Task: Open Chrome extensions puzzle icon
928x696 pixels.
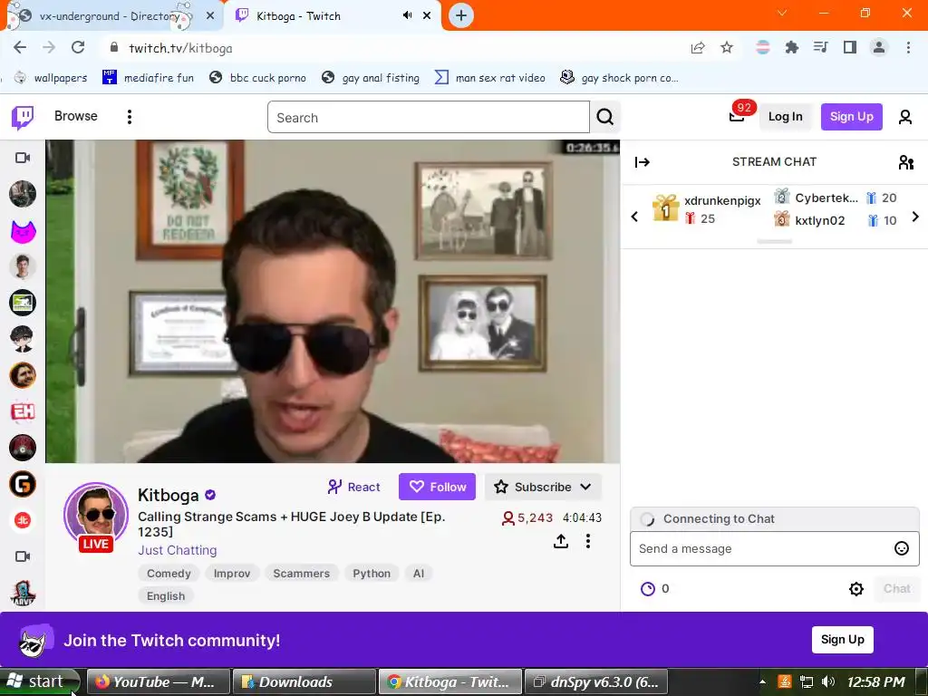Action: point(792,48)
